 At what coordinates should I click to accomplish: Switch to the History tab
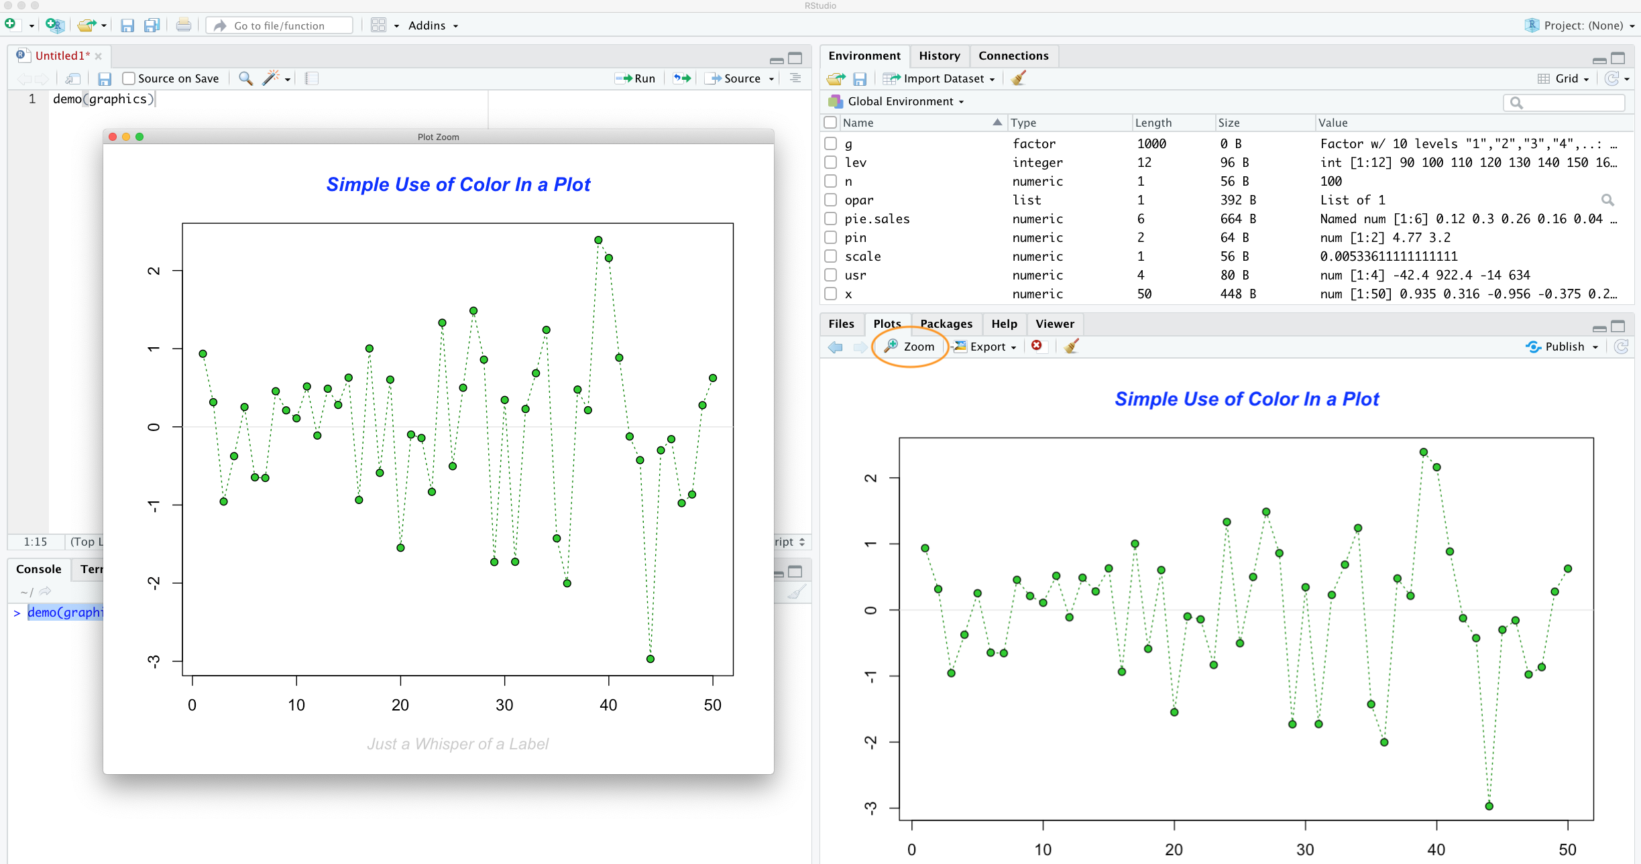point(939,56)
